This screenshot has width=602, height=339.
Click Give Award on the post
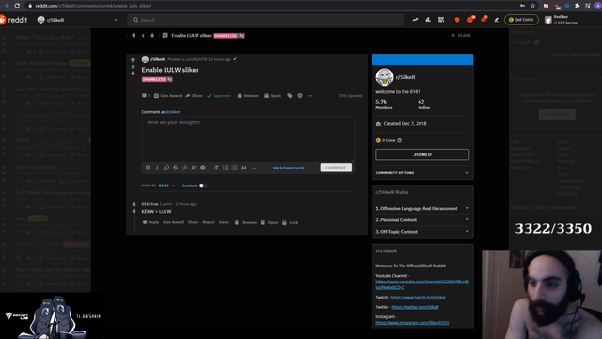(167, 96)
